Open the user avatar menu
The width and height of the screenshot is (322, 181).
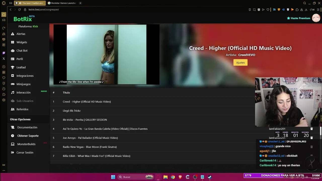coord(316,18)
